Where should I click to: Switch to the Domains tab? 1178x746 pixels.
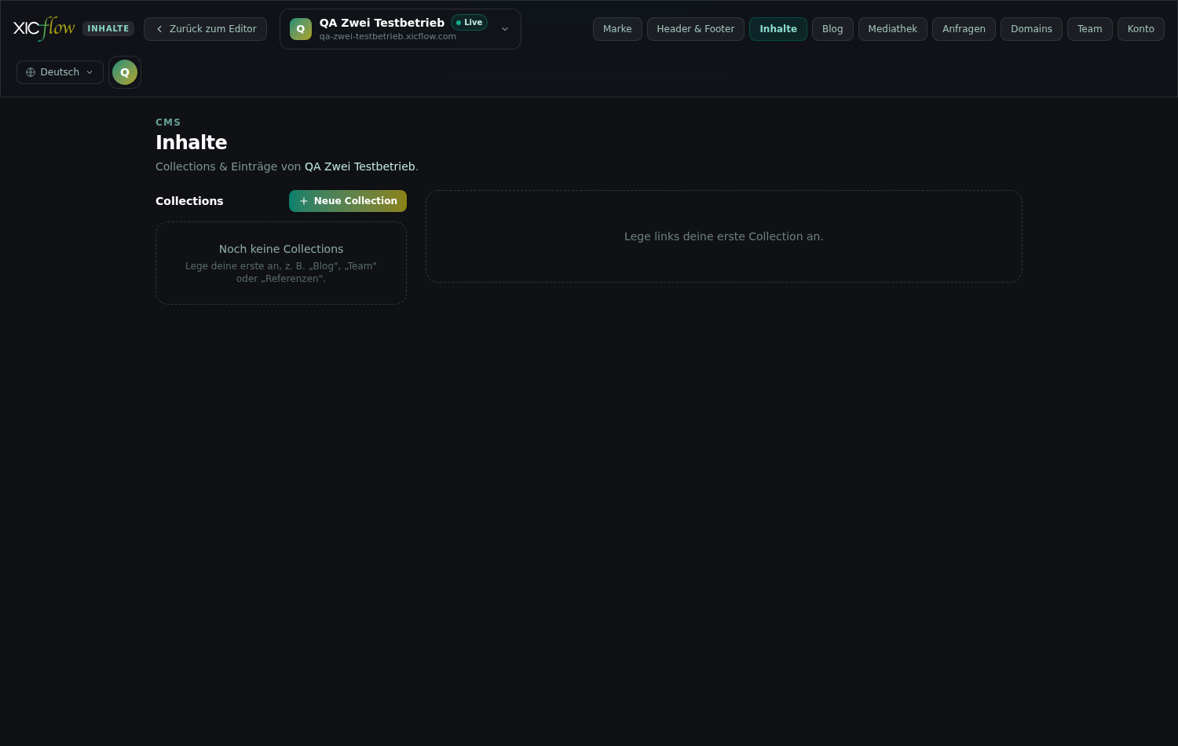1031,29
